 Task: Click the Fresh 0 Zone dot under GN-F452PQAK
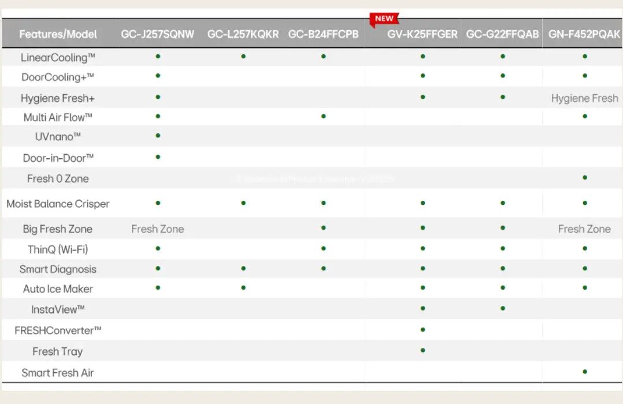[585, 178]
